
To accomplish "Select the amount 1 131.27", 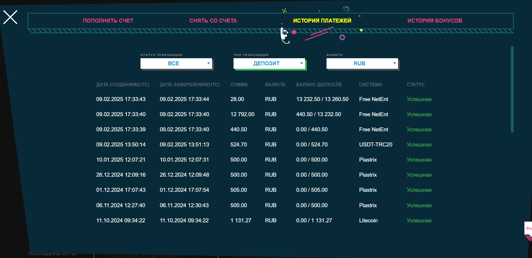I will point(241,220).
